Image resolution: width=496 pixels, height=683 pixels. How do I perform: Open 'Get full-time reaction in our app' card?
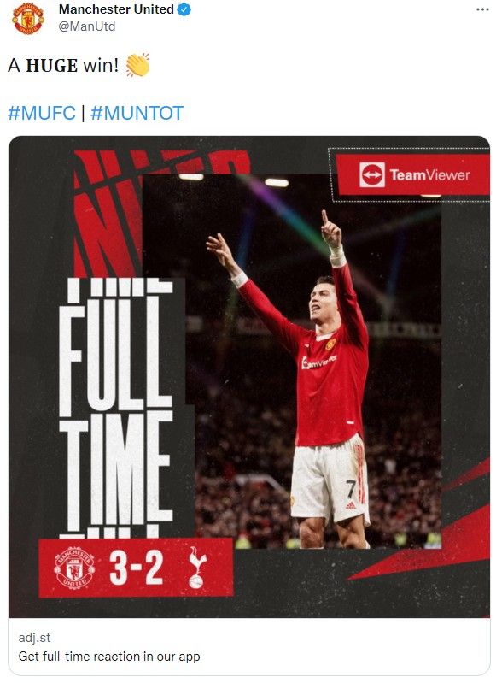pyautogui.click(x=109, y=657)
